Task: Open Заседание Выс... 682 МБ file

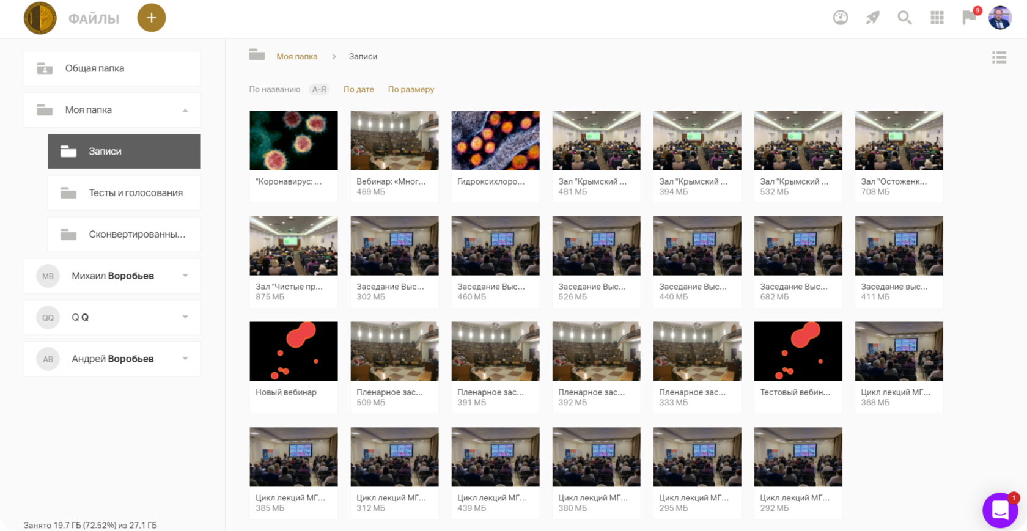Action: tap(798, 261)
